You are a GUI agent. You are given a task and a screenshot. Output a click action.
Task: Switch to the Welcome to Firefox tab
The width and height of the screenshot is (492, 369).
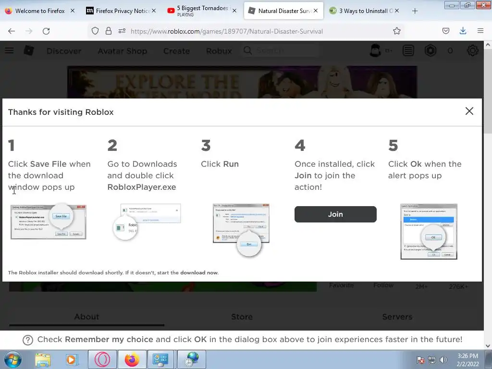(40, 11)
